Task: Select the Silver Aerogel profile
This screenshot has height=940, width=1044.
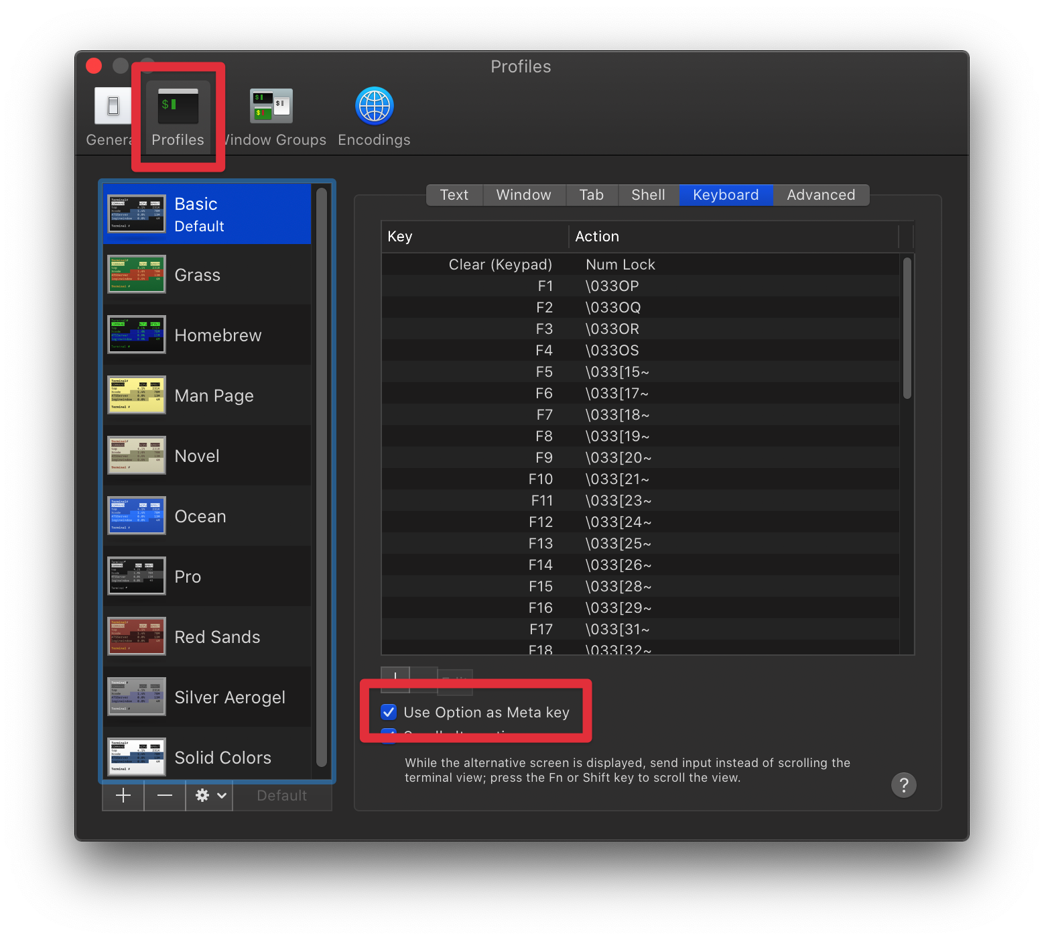Action: point(207,697)
